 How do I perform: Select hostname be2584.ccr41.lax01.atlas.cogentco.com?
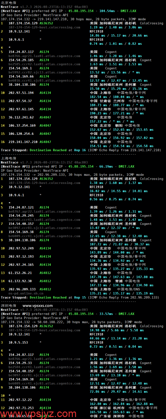point(44,367)
